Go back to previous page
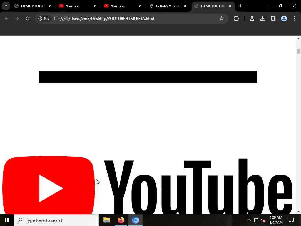 click(6, 19)
